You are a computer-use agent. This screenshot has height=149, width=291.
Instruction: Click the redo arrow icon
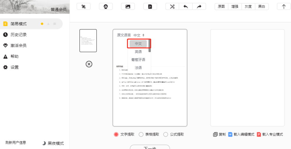pyautogui.click(x=199, y=6)
